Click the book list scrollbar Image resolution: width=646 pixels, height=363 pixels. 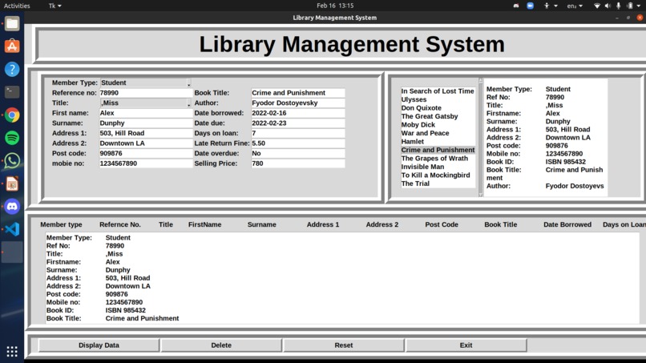coord(480,137)
